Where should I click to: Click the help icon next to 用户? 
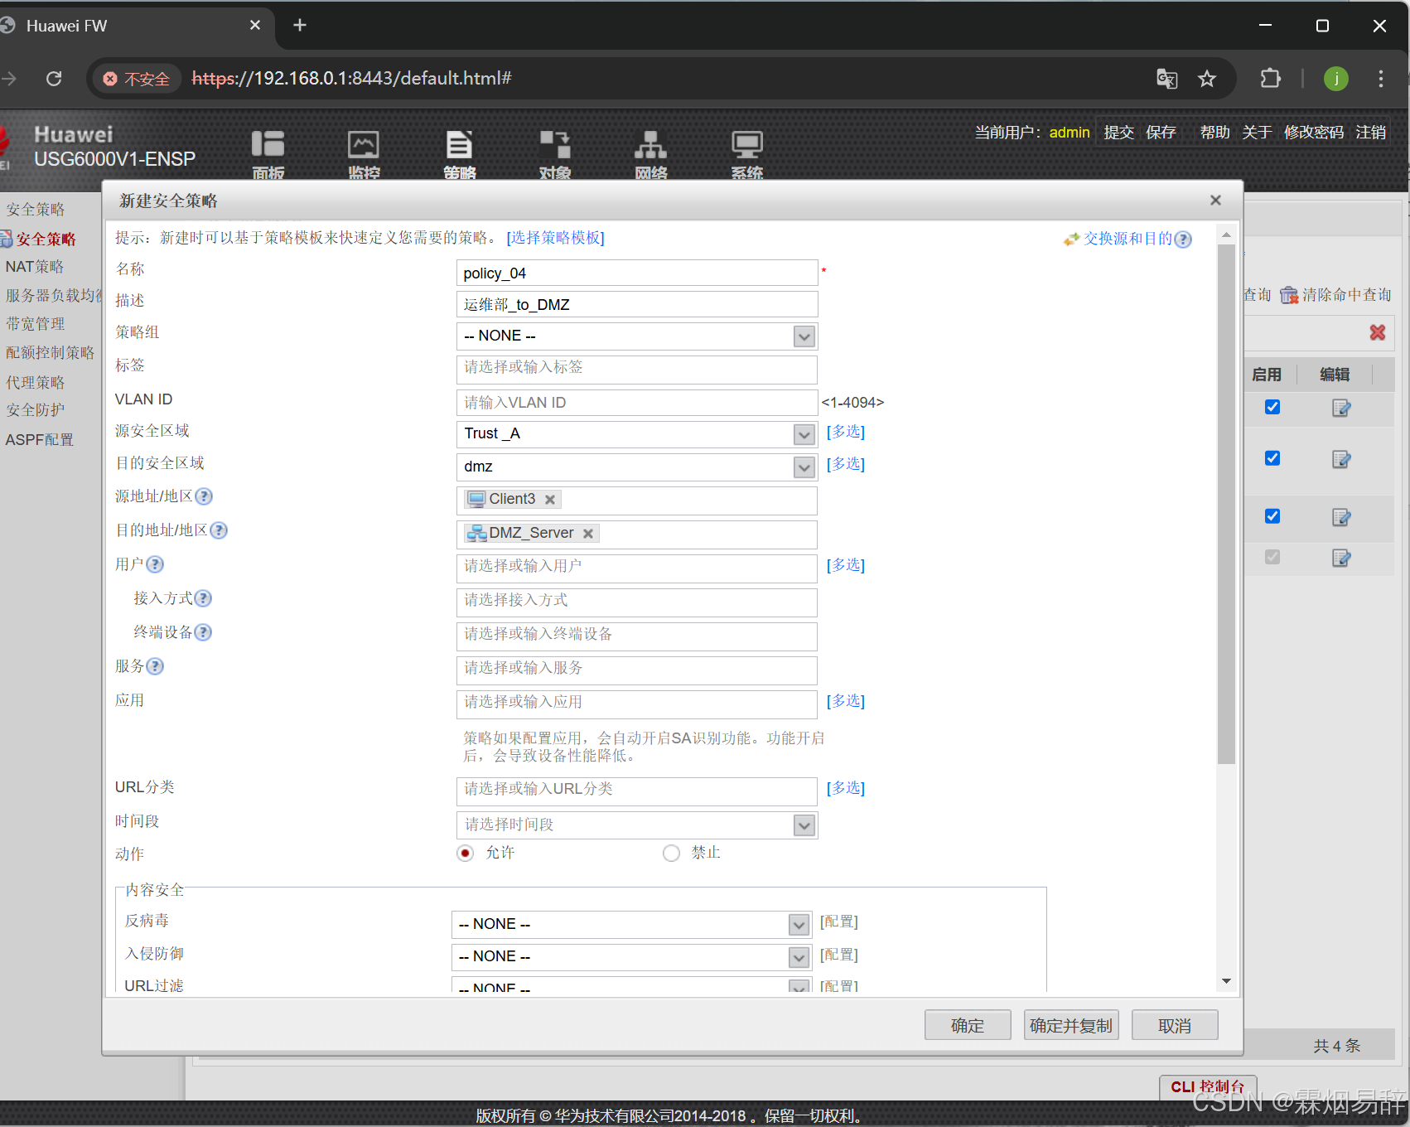[x=155, y=564]
